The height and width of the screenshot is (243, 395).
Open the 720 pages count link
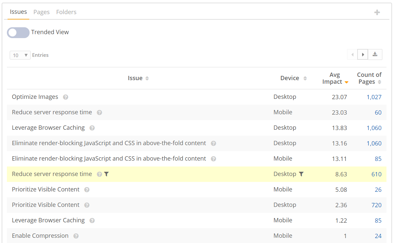click(377, 205)
